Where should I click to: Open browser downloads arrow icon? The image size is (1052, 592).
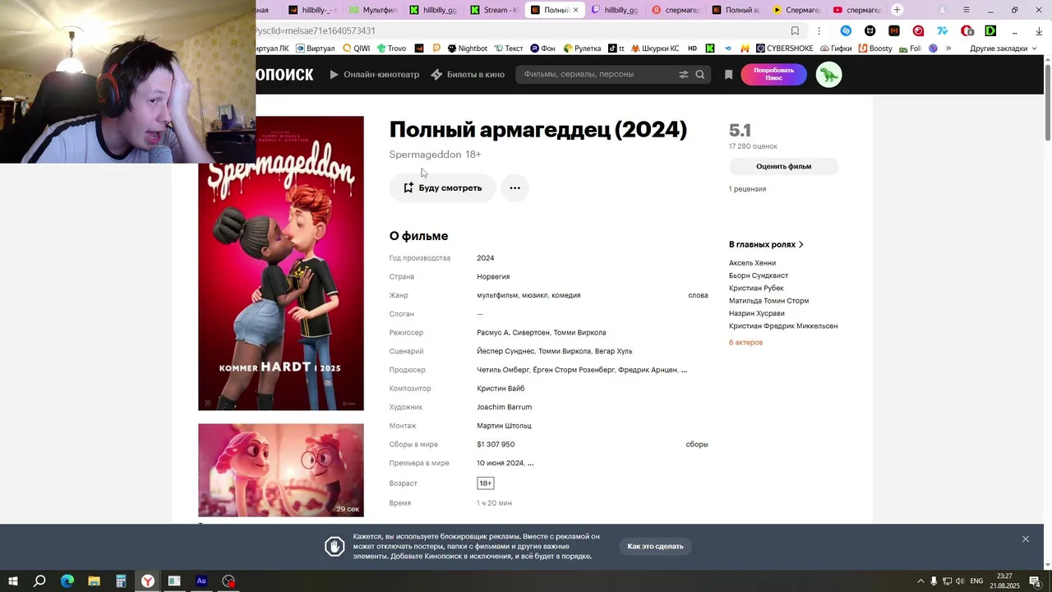[1039, 31]
